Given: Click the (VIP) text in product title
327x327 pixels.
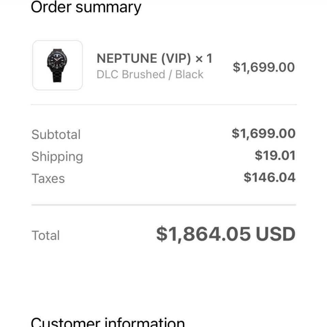Looking at the screenshot, I should tap(176, 58).
